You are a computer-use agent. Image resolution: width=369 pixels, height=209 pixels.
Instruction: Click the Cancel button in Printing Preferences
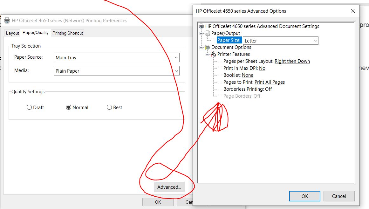185,202
